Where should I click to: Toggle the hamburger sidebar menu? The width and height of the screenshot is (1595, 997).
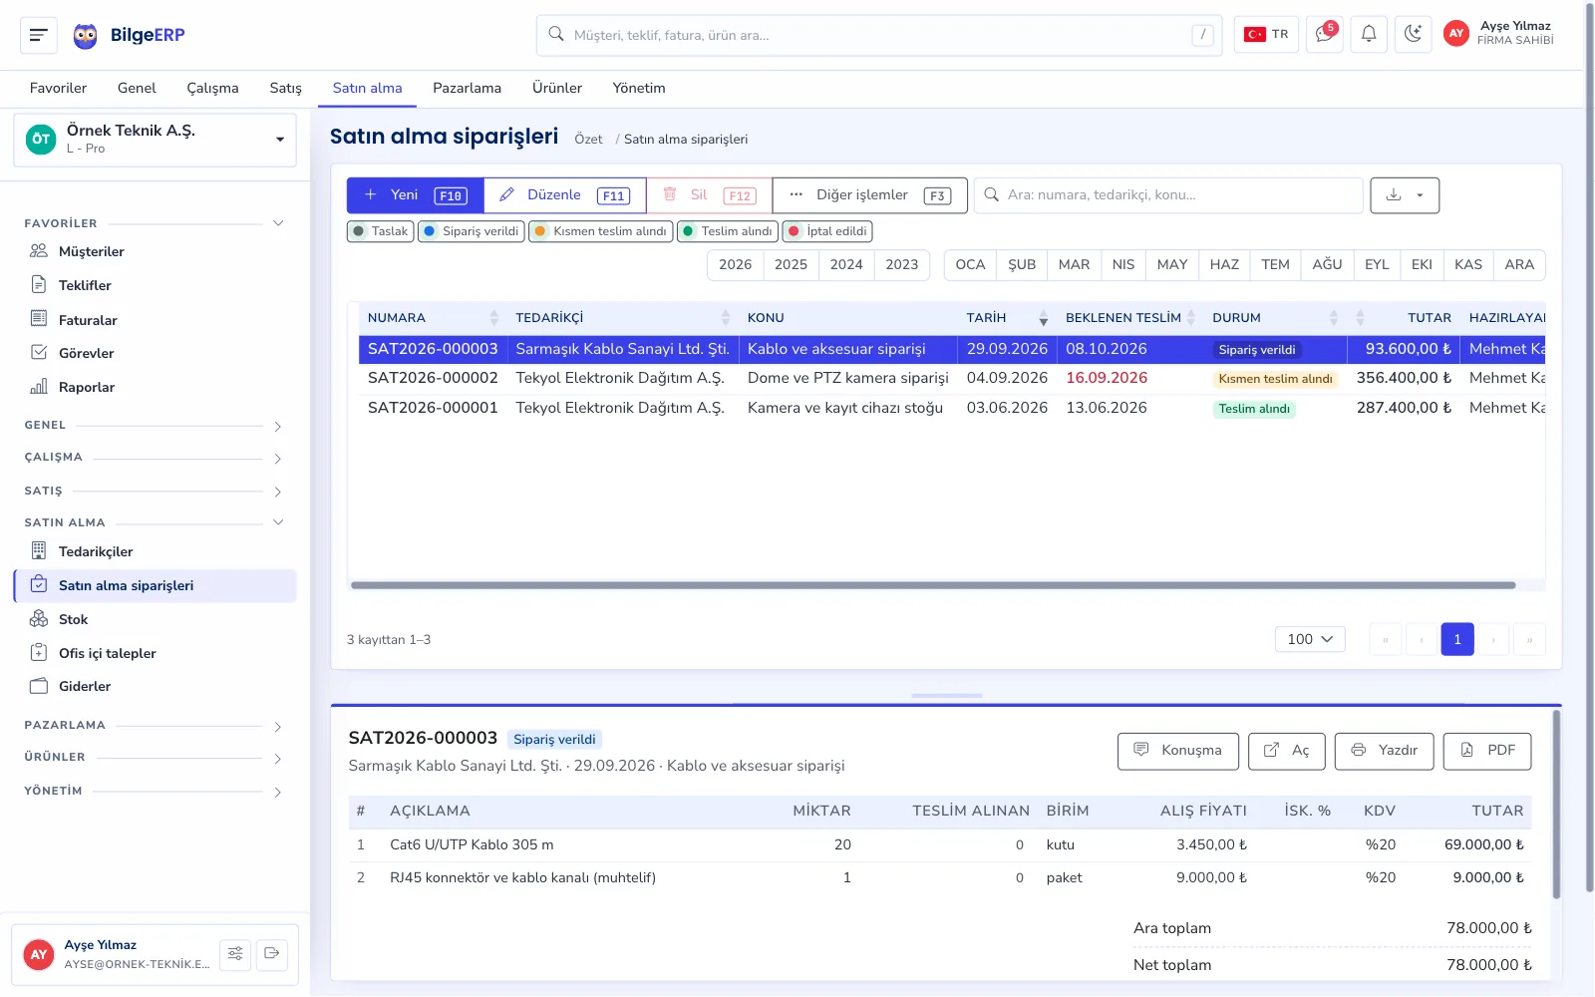coord(39,35)
